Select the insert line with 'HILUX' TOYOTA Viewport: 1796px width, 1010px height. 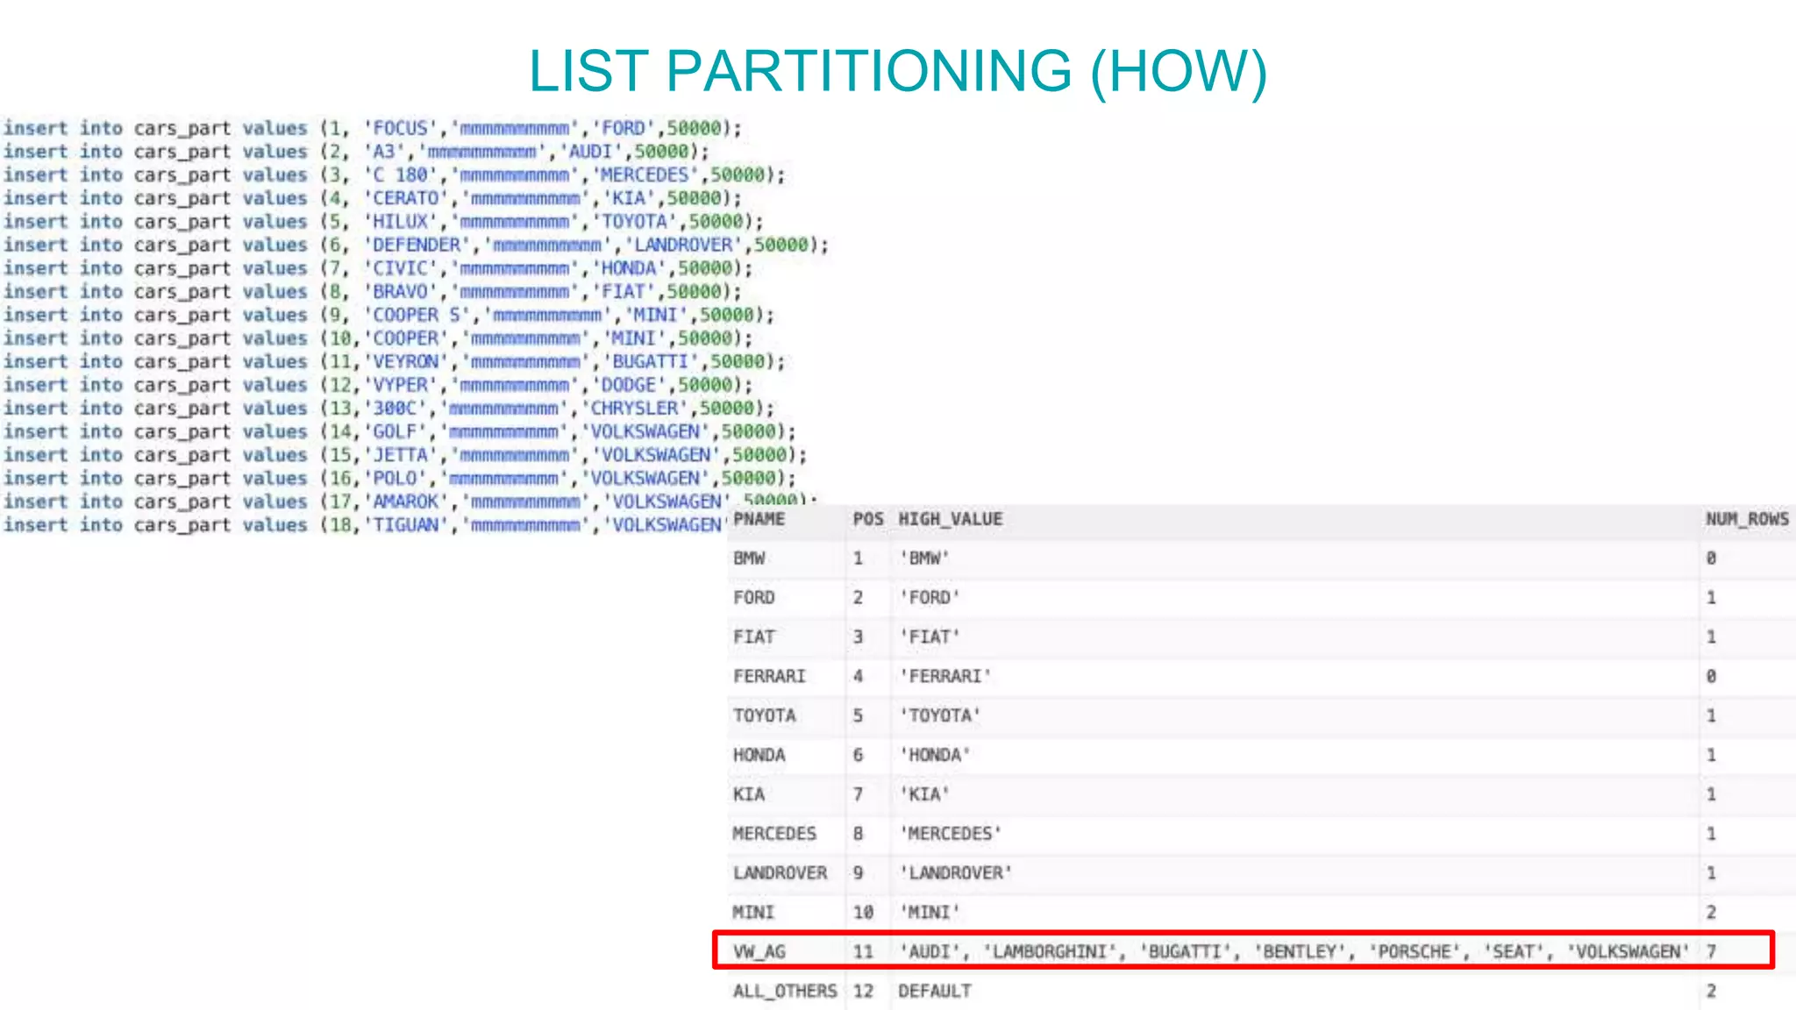(383, 222)
